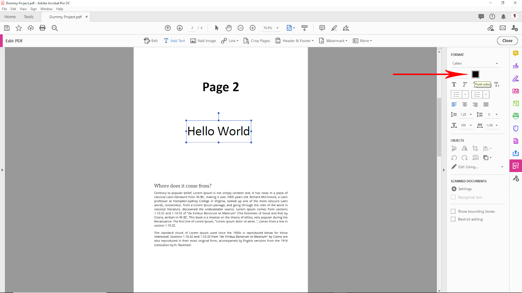Print the document using printer icon
The image size is (522, 293).
42,28
